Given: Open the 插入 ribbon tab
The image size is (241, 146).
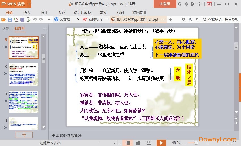Looking at the screenshot, I should click(x=27, y=12).
